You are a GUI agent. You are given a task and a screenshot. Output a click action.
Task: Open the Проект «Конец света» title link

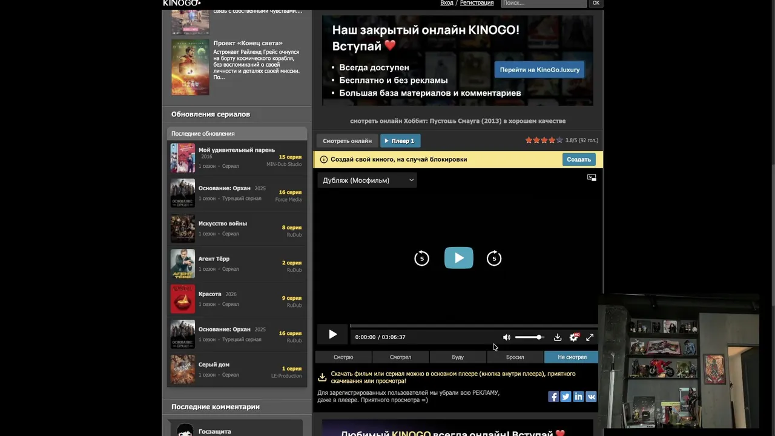coord(248,43)
